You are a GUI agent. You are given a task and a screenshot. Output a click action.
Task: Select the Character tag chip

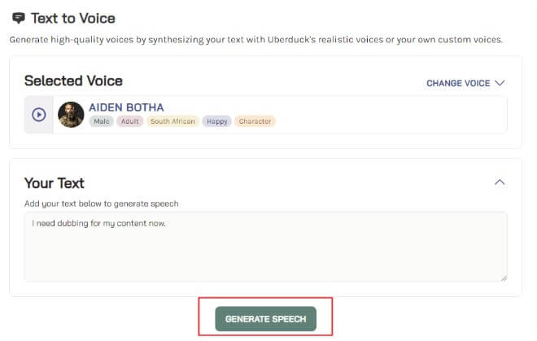255,121
